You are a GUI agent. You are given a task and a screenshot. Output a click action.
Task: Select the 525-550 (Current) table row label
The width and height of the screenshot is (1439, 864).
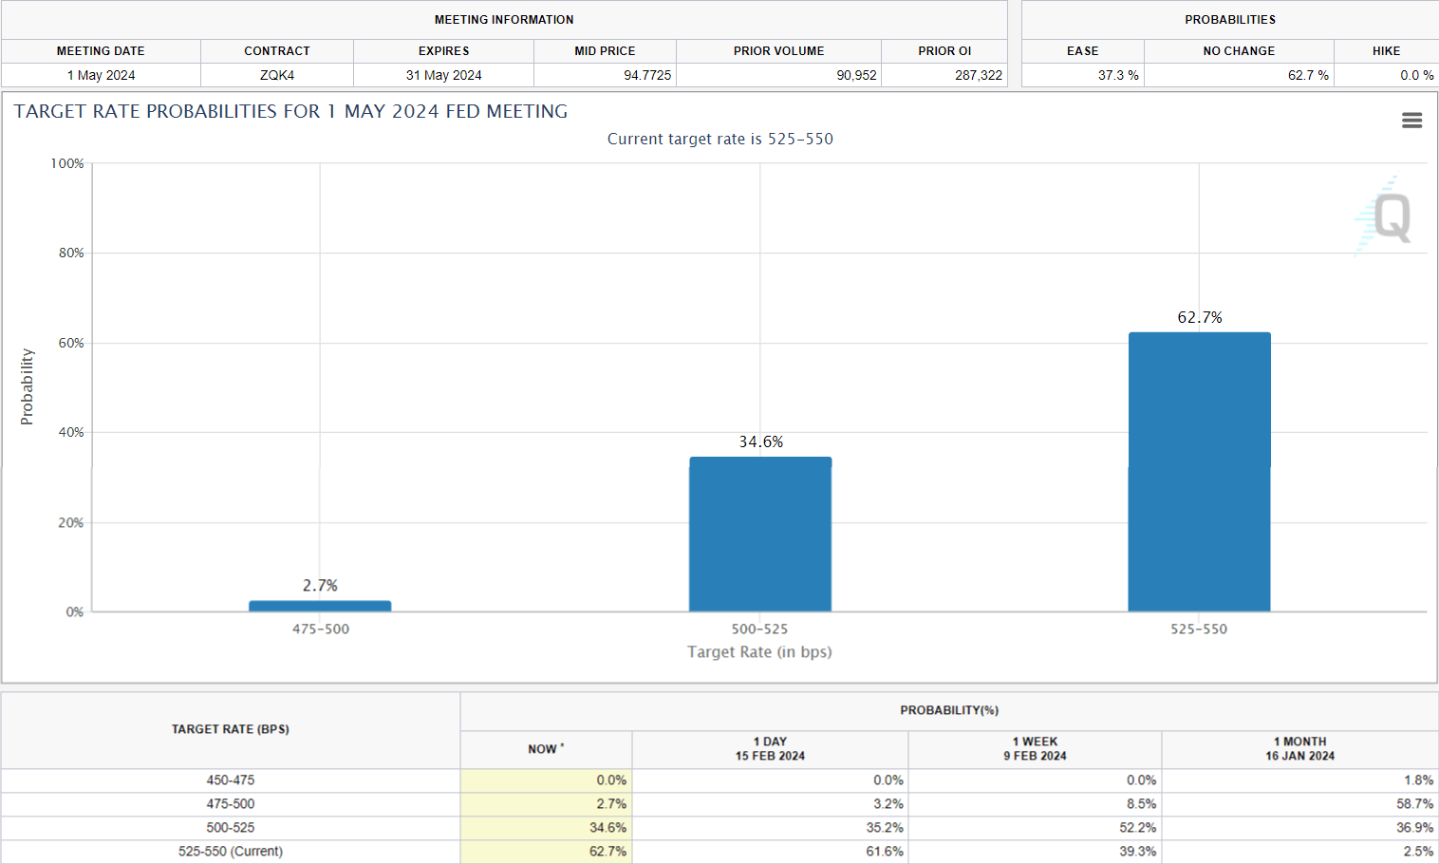(x=231, y=852)
